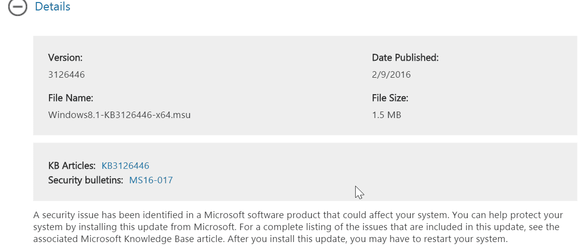Click the Security bulletins label

point(85,180)
